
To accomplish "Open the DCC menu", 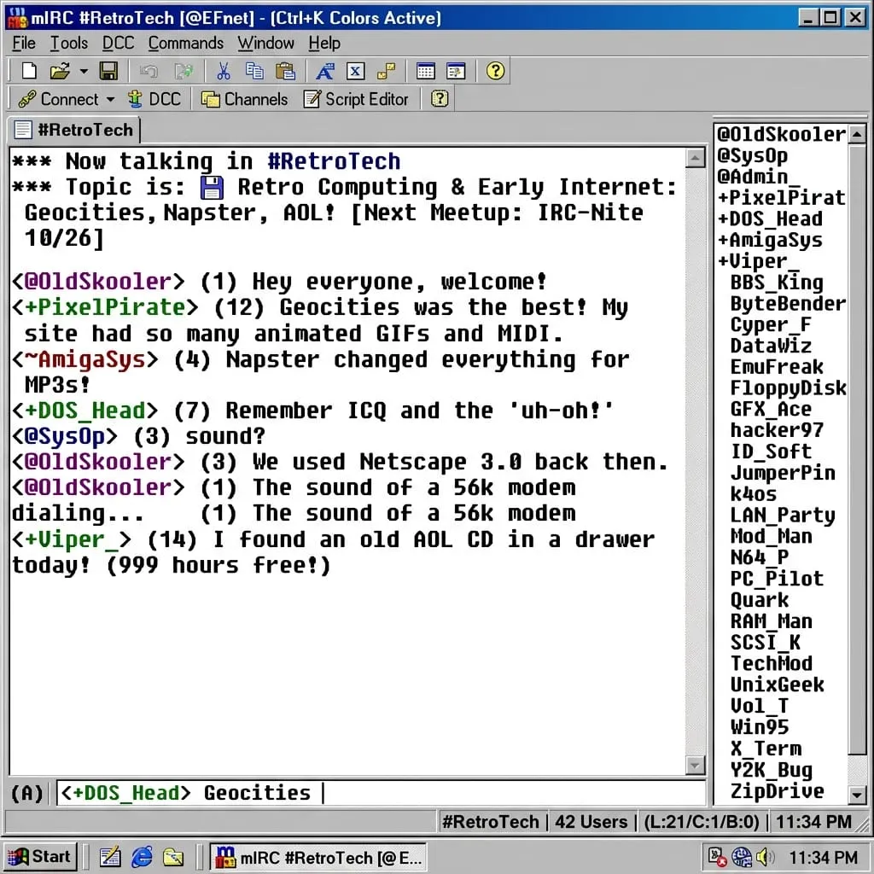I will coord(118,43).
